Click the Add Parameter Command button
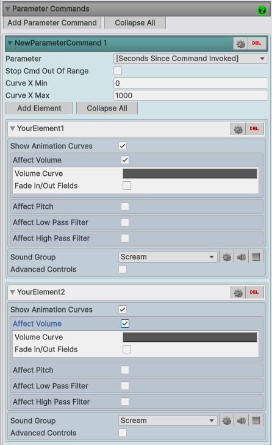 coord(52,23)
